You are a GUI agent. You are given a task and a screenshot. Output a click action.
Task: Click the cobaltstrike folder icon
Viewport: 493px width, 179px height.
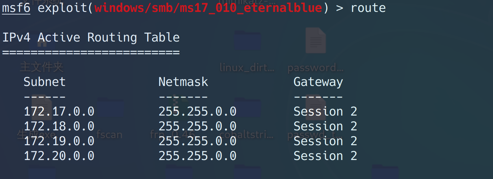pos(247,108)
